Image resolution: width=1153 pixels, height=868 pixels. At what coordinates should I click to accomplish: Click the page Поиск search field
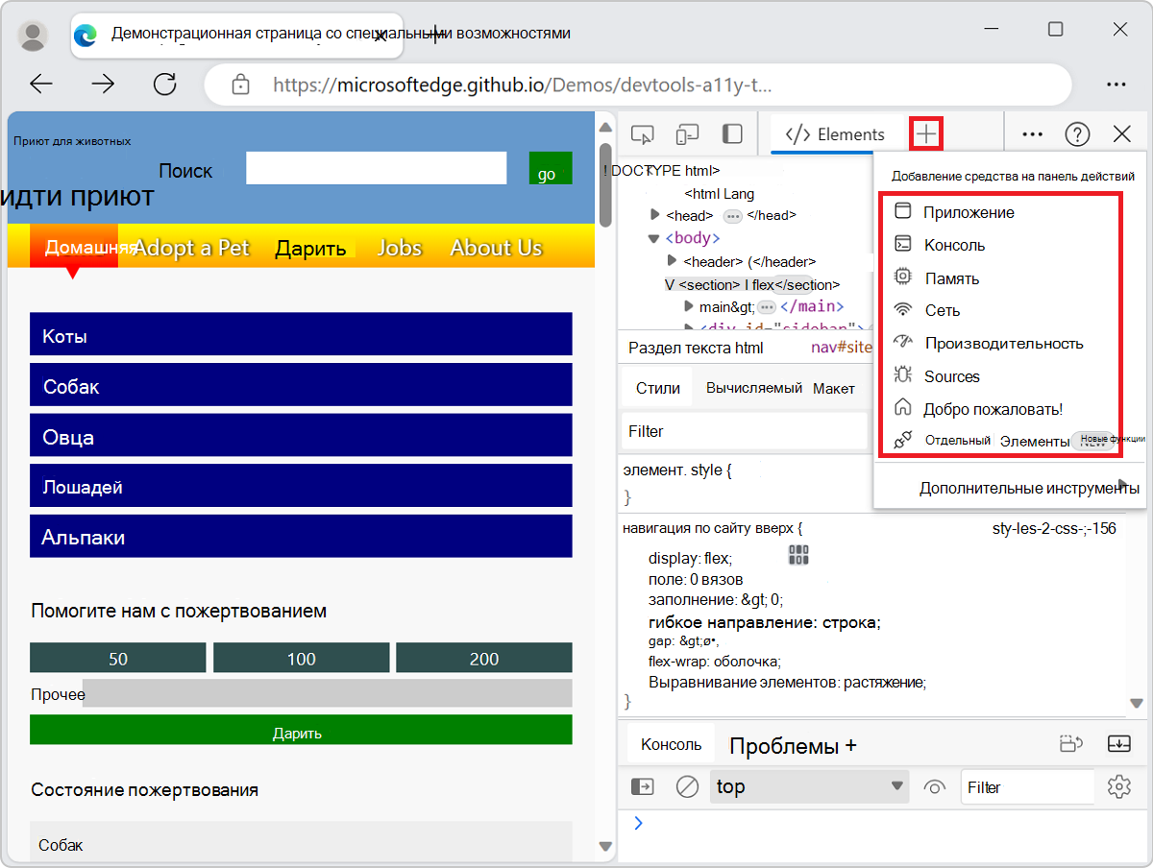click(x=376, y=168)
